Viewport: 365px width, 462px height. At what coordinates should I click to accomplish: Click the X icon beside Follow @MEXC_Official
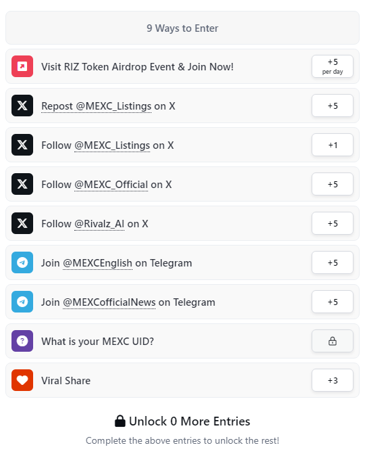pyautogui.click(x=22, y=184)
